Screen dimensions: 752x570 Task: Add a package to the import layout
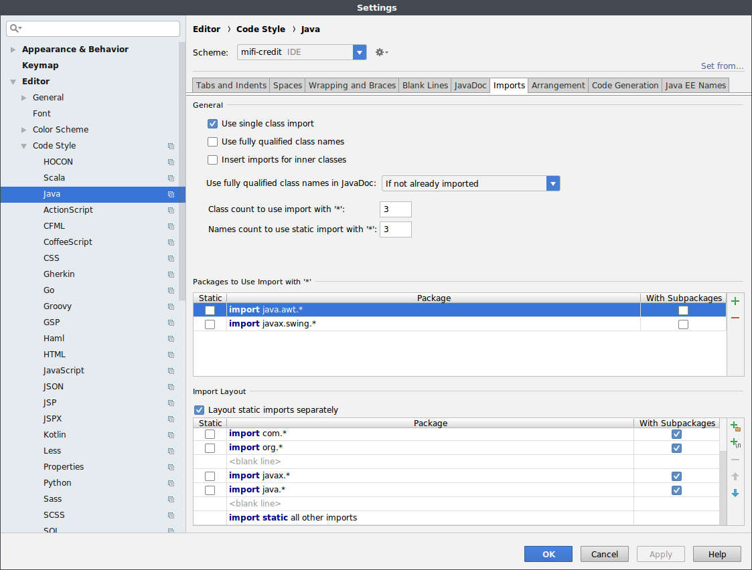tap(735, 425)
